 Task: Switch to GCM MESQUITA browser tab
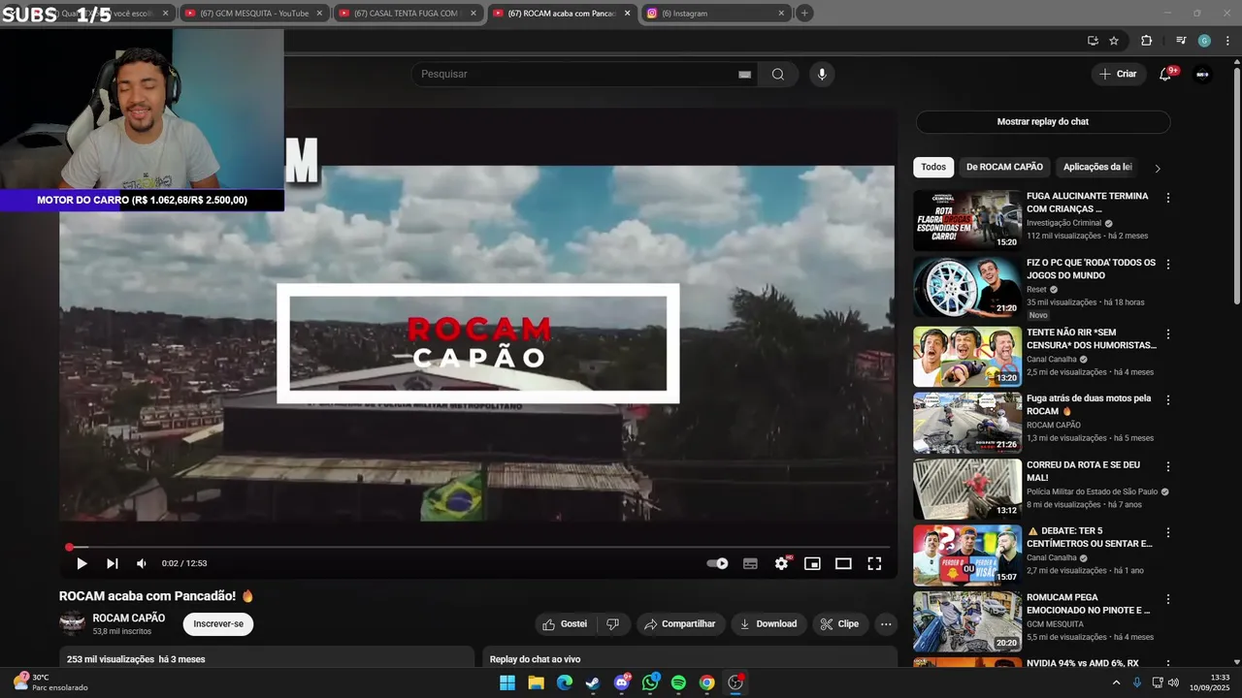click(x=254, y=14)
